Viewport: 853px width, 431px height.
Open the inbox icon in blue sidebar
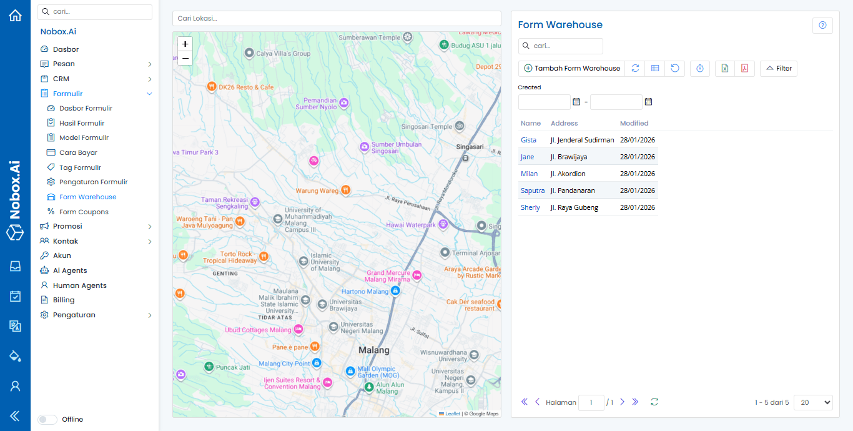point(15,265)
